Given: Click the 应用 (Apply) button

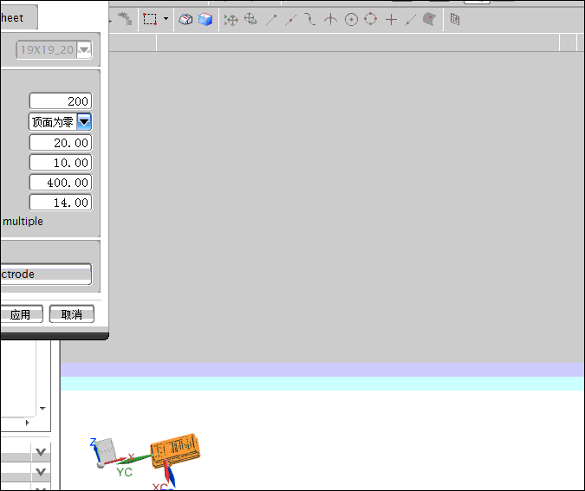Looking at the screenshot, I should (x=21, y=314).
